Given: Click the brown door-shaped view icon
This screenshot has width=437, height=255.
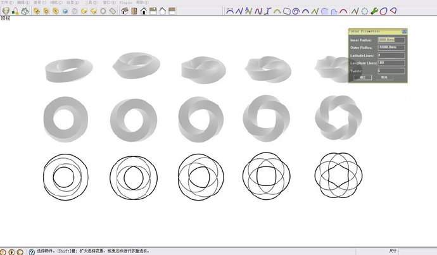Looking at the screenshot, I should click(134, 11).
